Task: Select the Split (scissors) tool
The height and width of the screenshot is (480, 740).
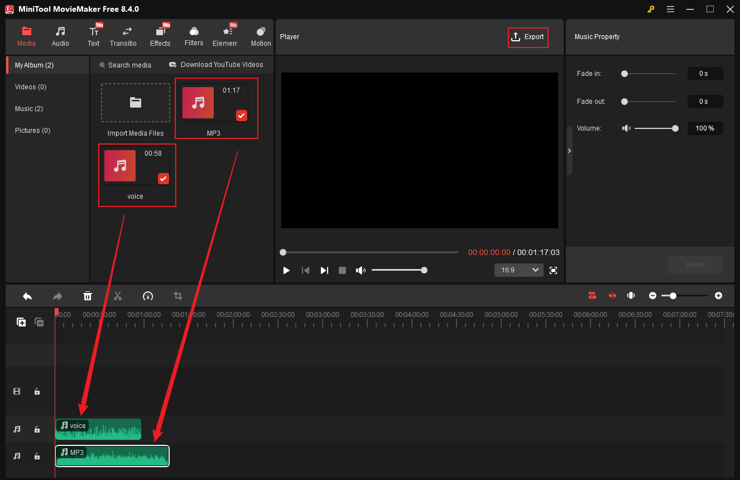Action: click(x=118, y=296)
